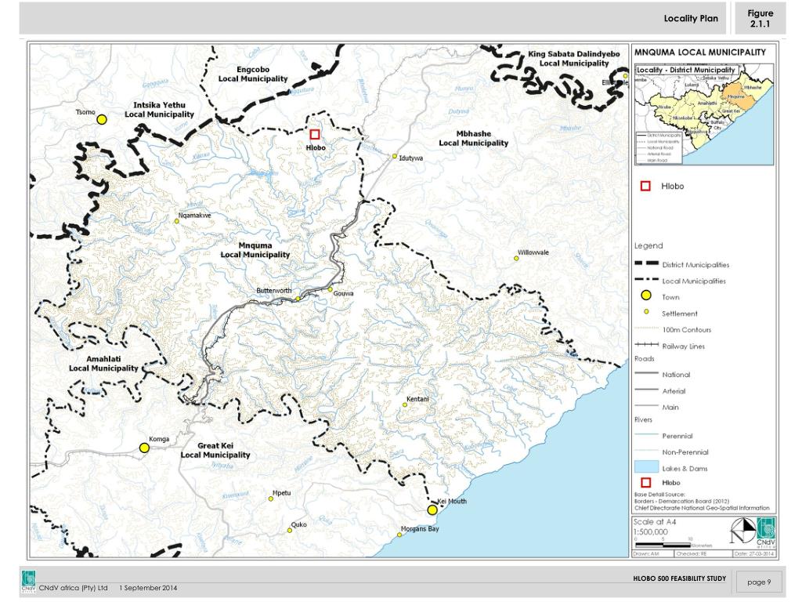Click the 1 September 2014 footer date

coord(148,588)
